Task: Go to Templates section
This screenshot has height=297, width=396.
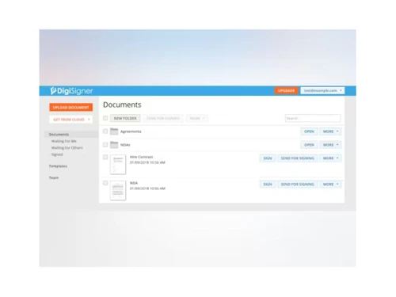Action: point(58,166)
